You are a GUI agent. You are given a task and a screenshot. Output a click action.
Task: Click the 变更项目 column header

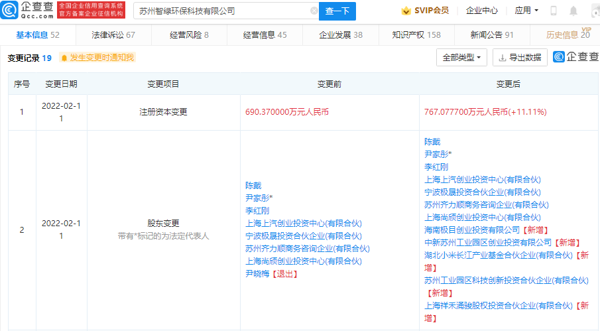(163, 84)
